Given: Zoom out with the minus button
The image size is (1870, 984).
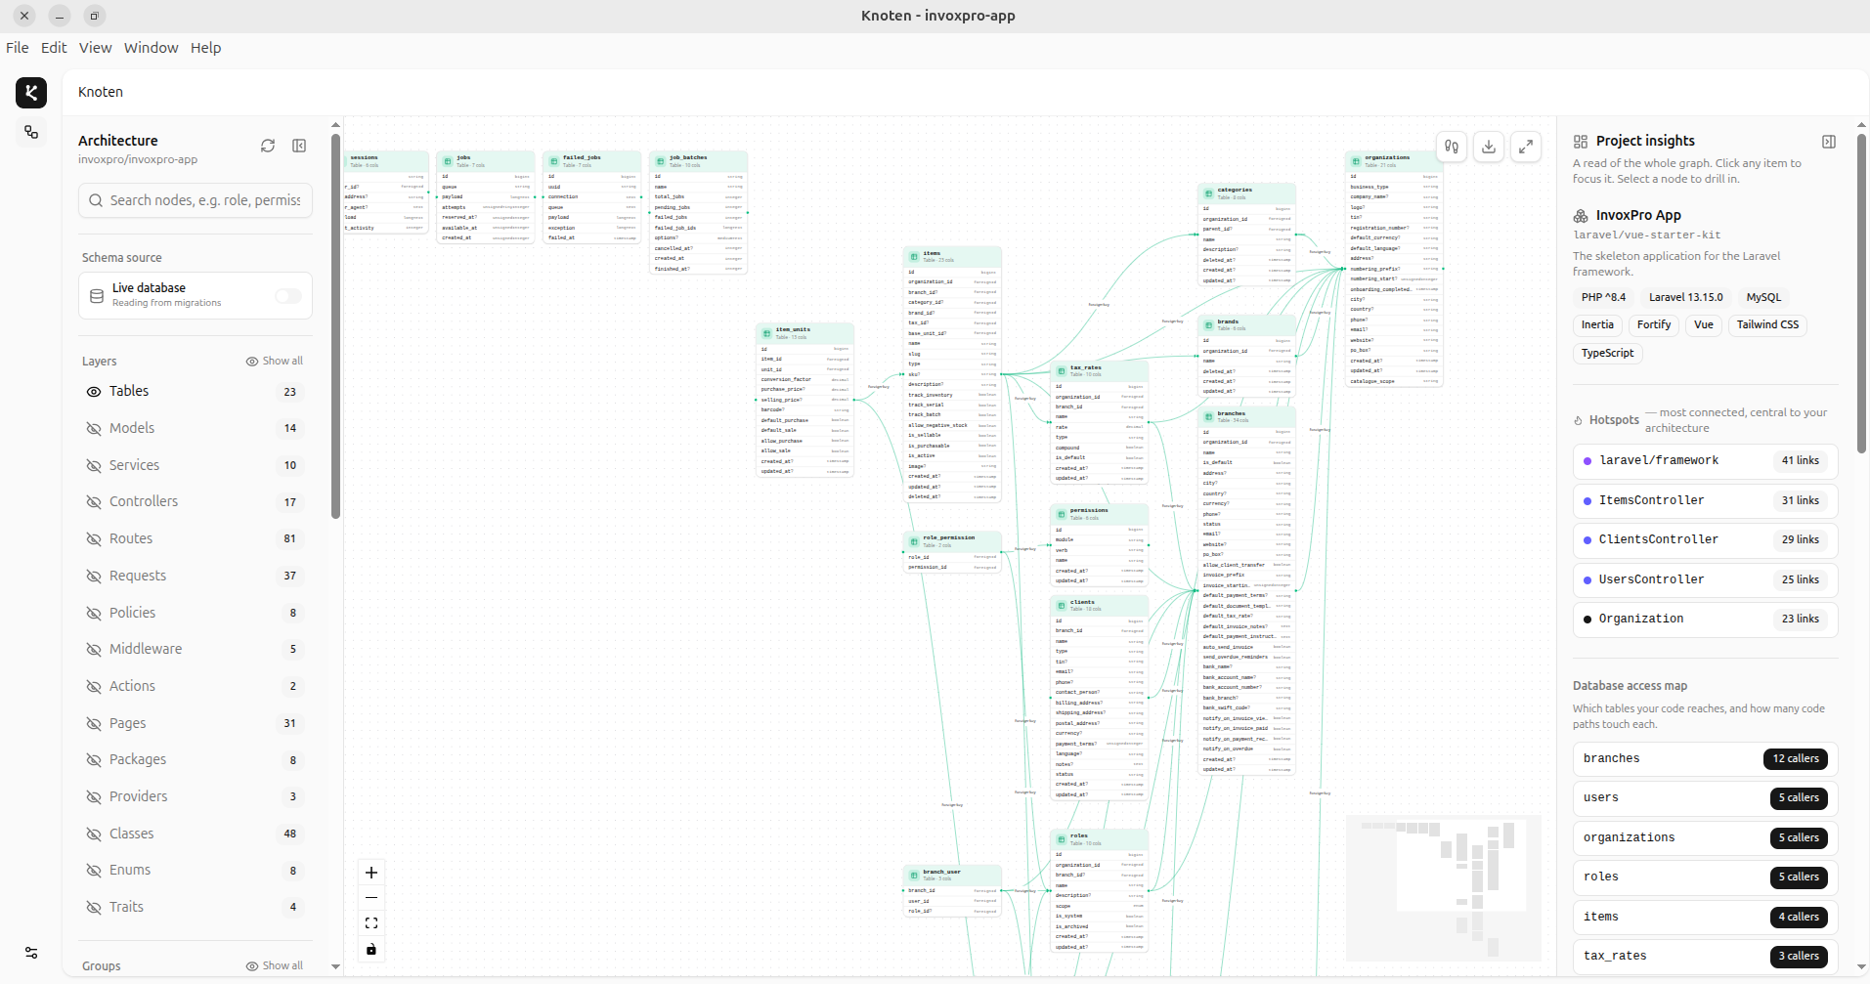Looking at the screenshot, I should (371, 898).
